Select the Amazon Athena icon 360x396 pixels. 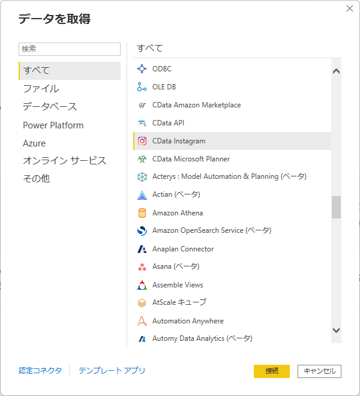pyautogui.click(x=142, y=213)
